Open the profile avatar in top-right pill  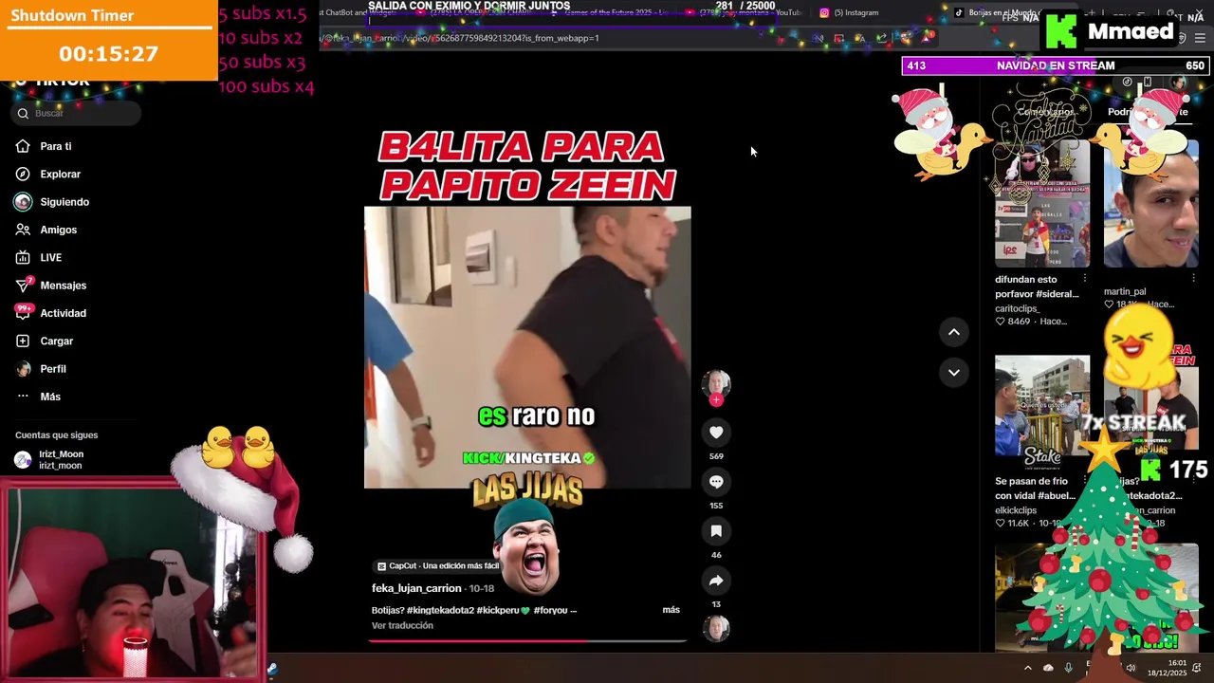point(1179,83)
